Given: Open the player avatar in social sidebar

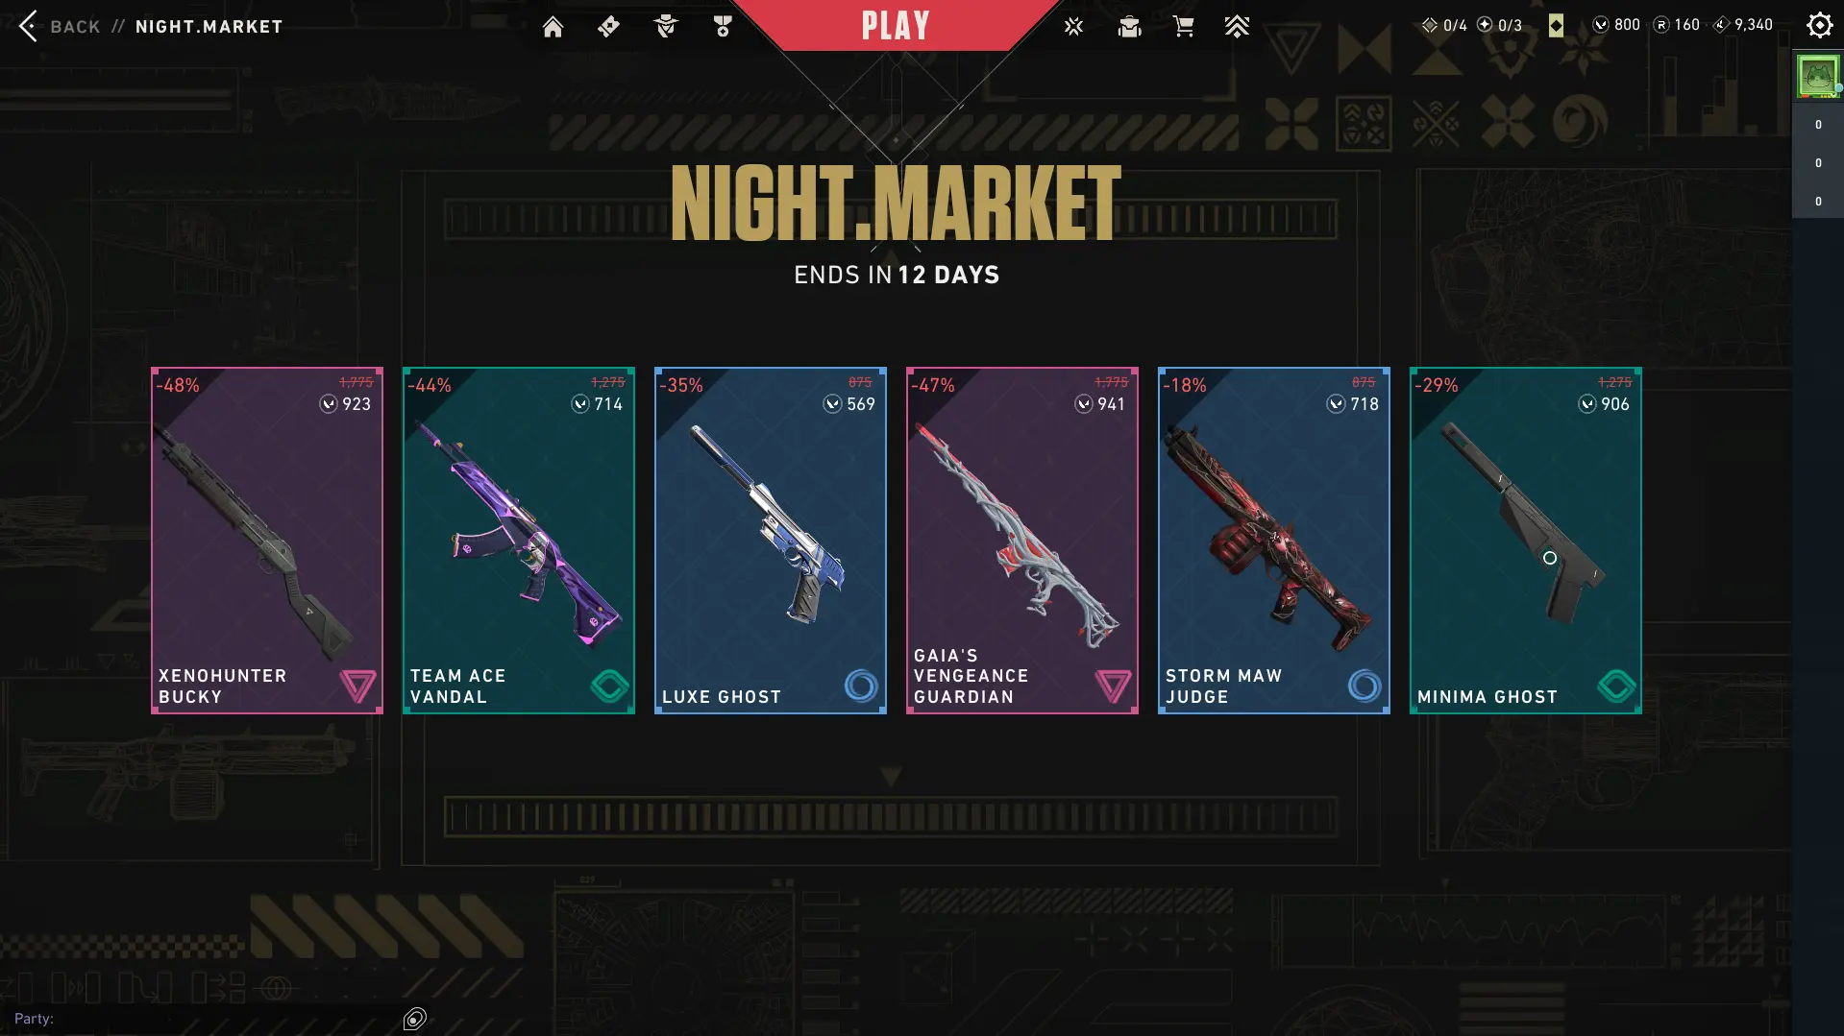Looking at the screenshot, I should [x=1818, y=77].
